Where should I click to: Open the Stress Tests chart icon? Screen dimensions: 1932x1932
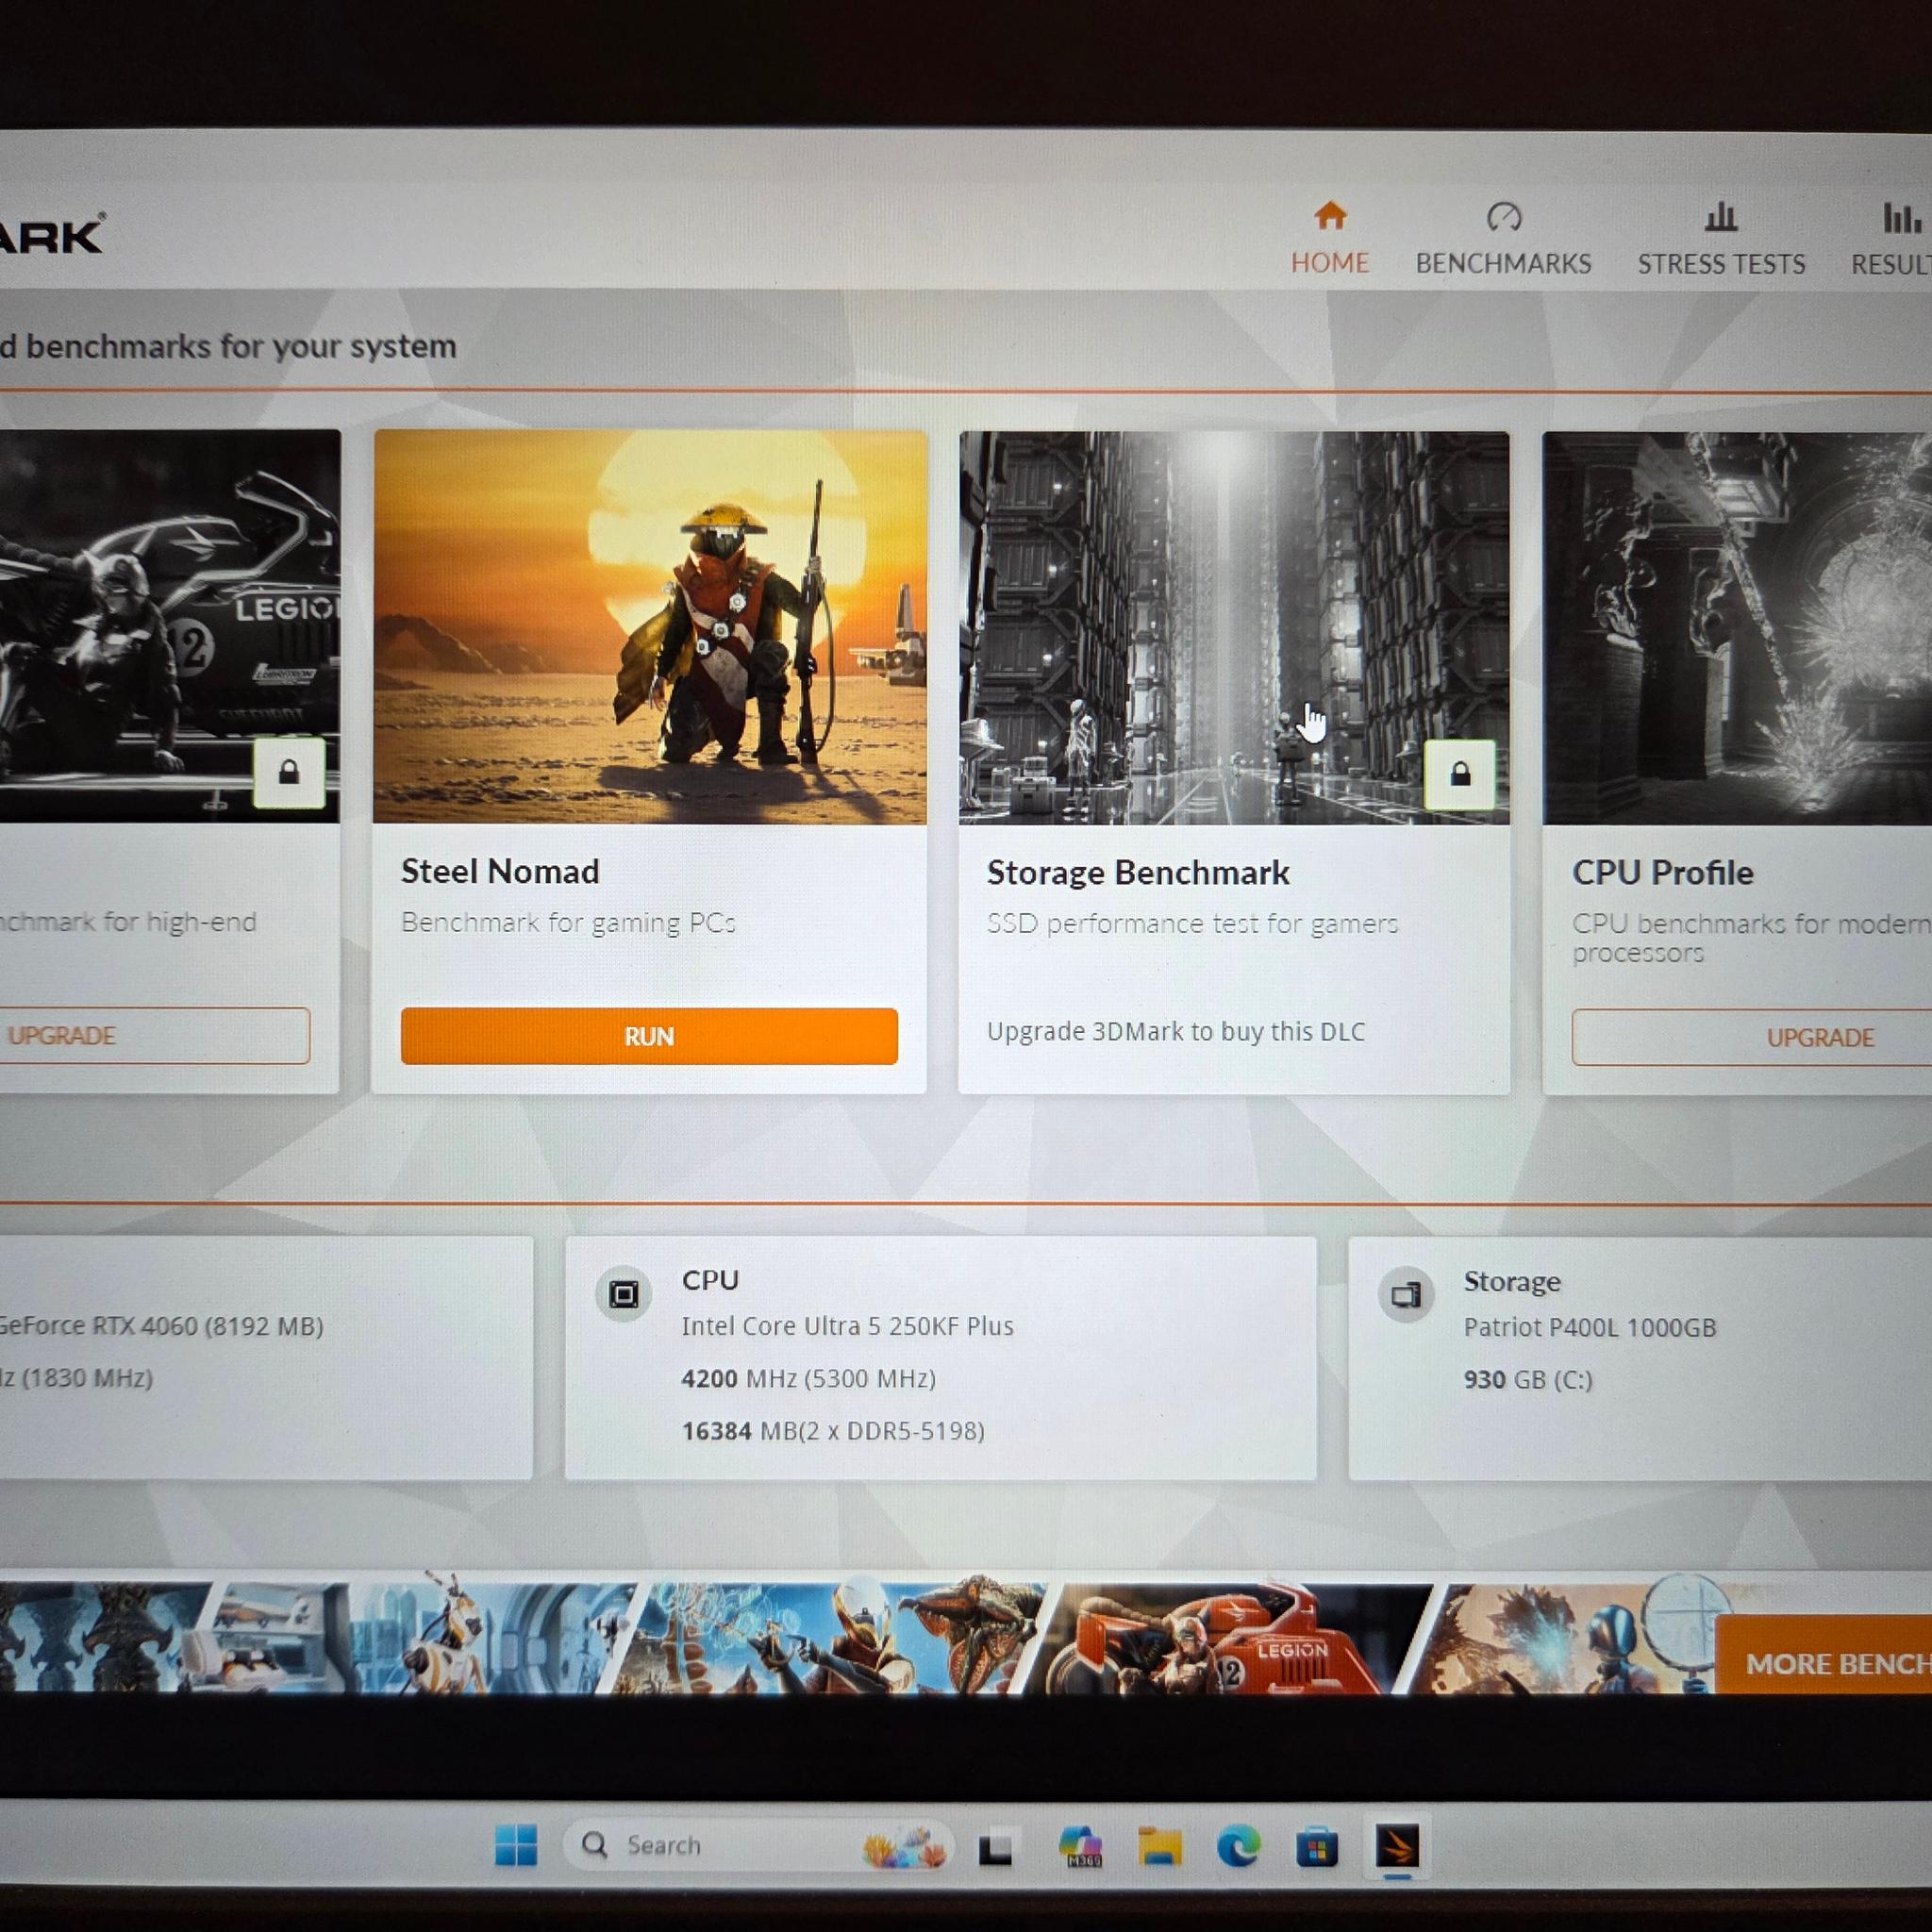click(1720, 217)
